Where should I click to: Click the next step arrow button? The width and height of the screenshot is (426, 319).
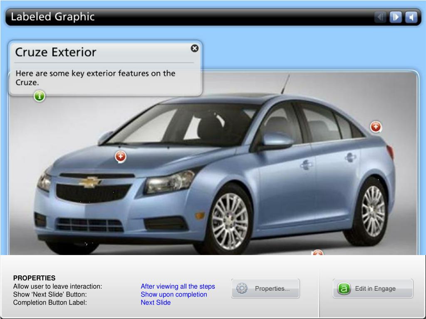[x=396, y=17]
